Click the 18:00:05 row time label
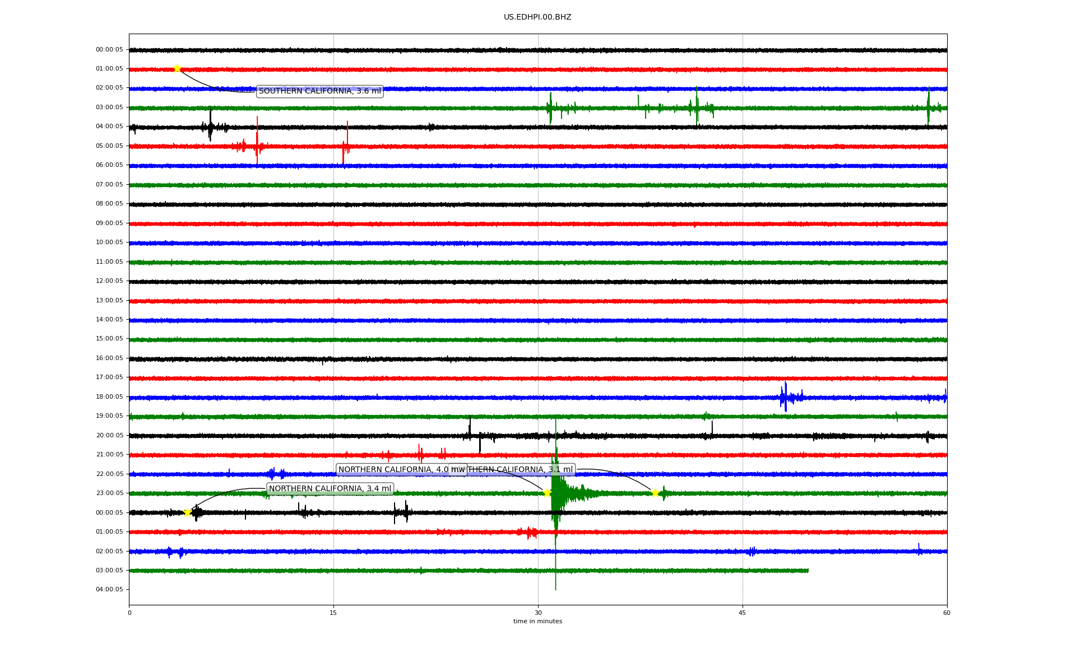This screenshot has width=1076, height=672. coord(109,397)
